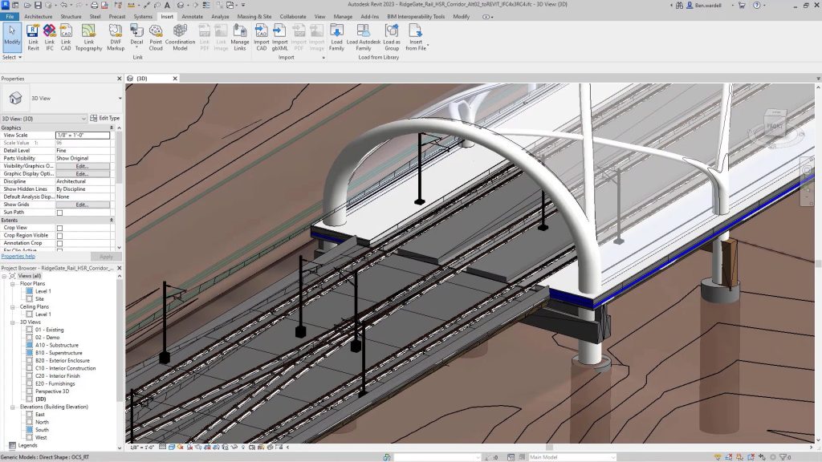Click Load Family icon

(x=336, y=37)
